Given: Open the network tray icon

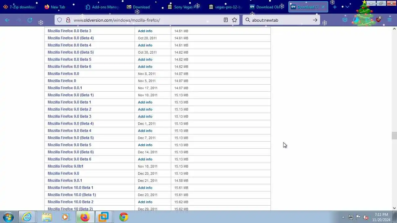Looking at the screenshot, I should tap(351, 217).
